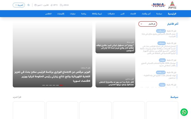Screen dimensions: 191x119
Task: Expand the كل الأخبار filter dropdown
Action: tap(148, 24)
